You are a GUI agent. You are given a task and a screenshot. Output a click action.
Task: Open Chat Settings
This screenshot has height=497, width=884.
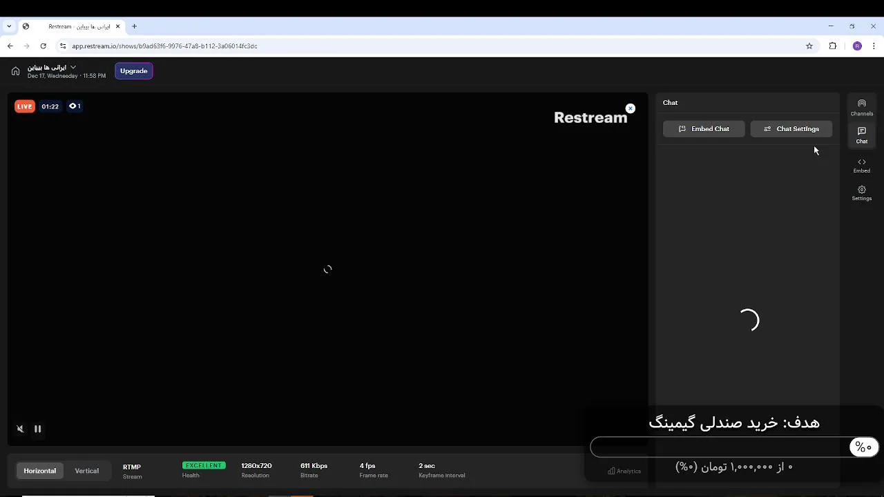(791, 129)
